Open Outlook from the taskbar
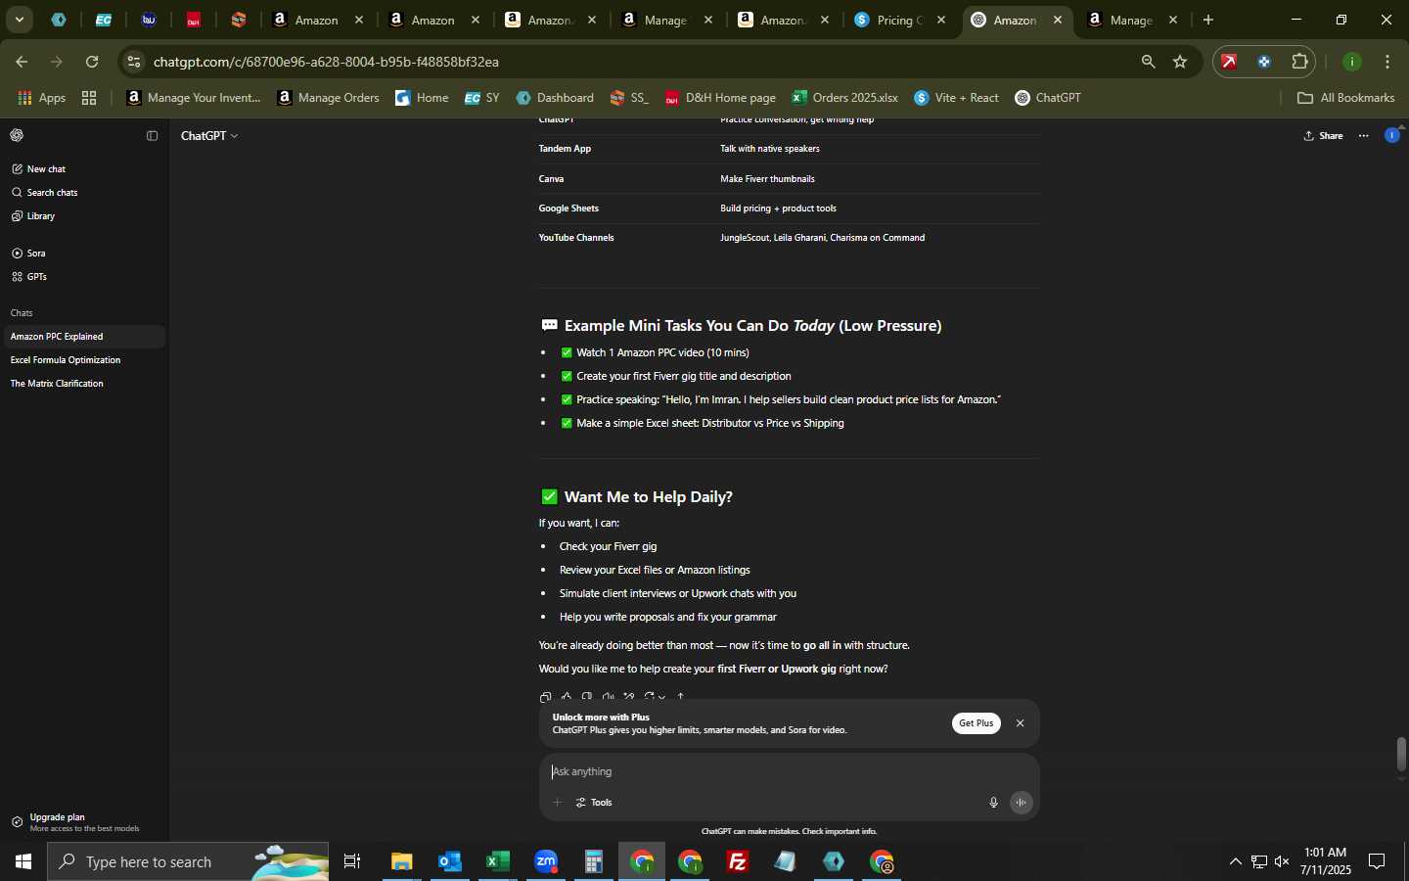 [x=450, y=861]
